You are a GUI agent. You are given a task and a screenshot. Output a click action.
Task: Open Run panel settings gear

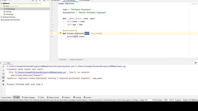196,63
